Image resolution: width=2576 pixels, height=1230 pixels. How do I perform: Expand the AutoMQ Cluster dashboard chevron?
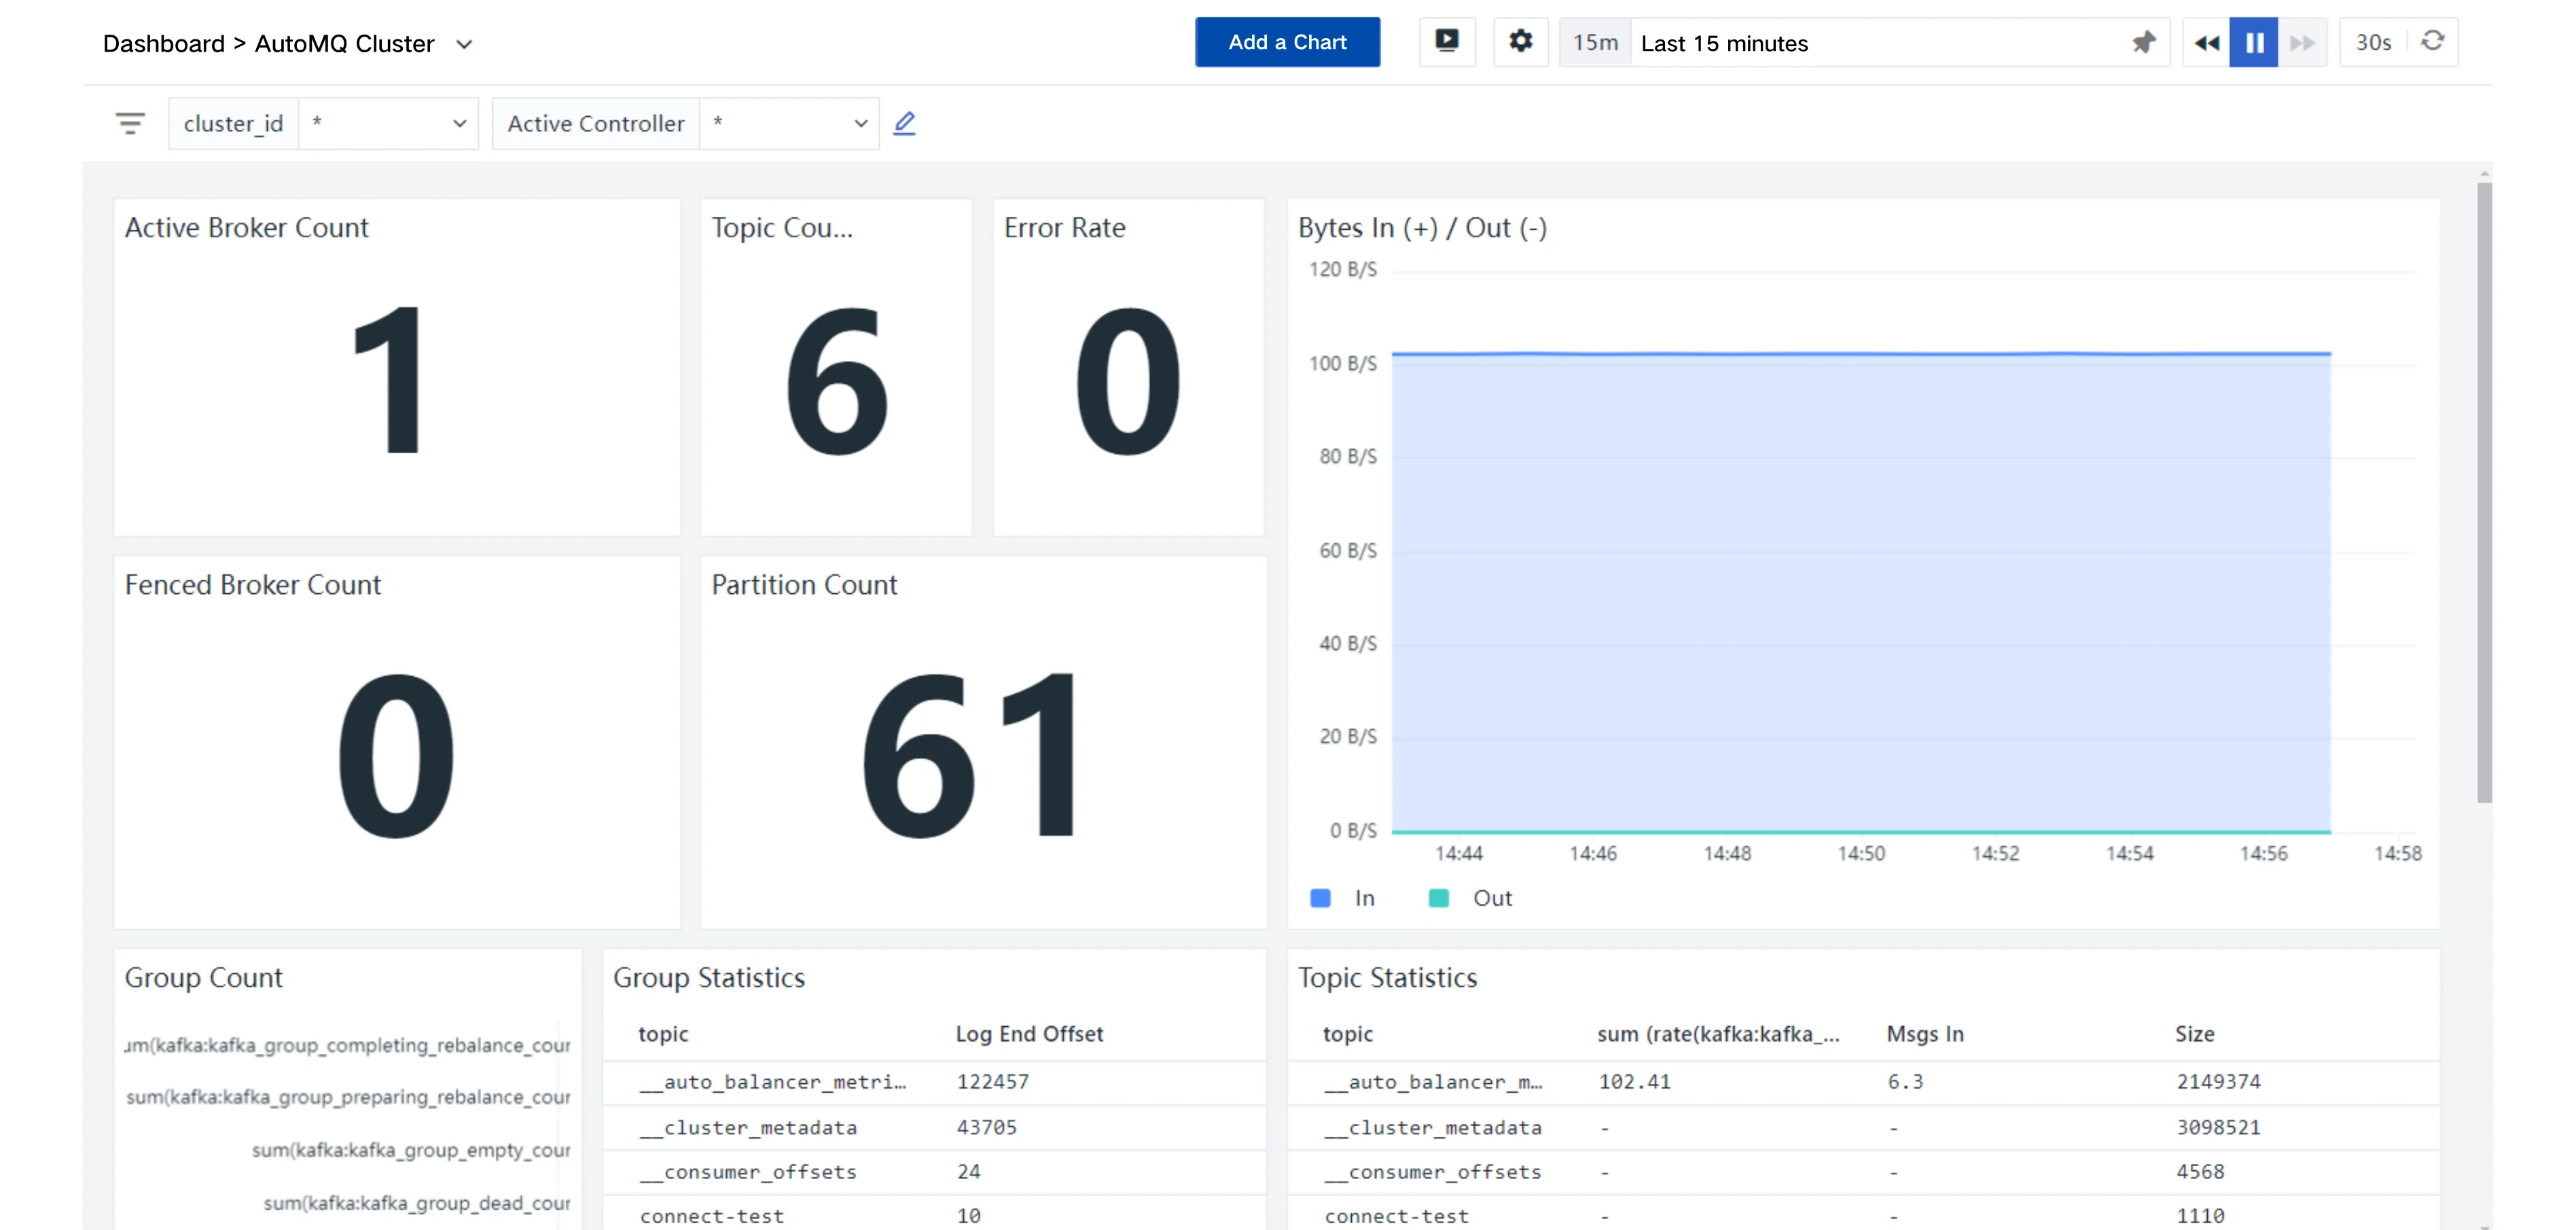(464, 44)
